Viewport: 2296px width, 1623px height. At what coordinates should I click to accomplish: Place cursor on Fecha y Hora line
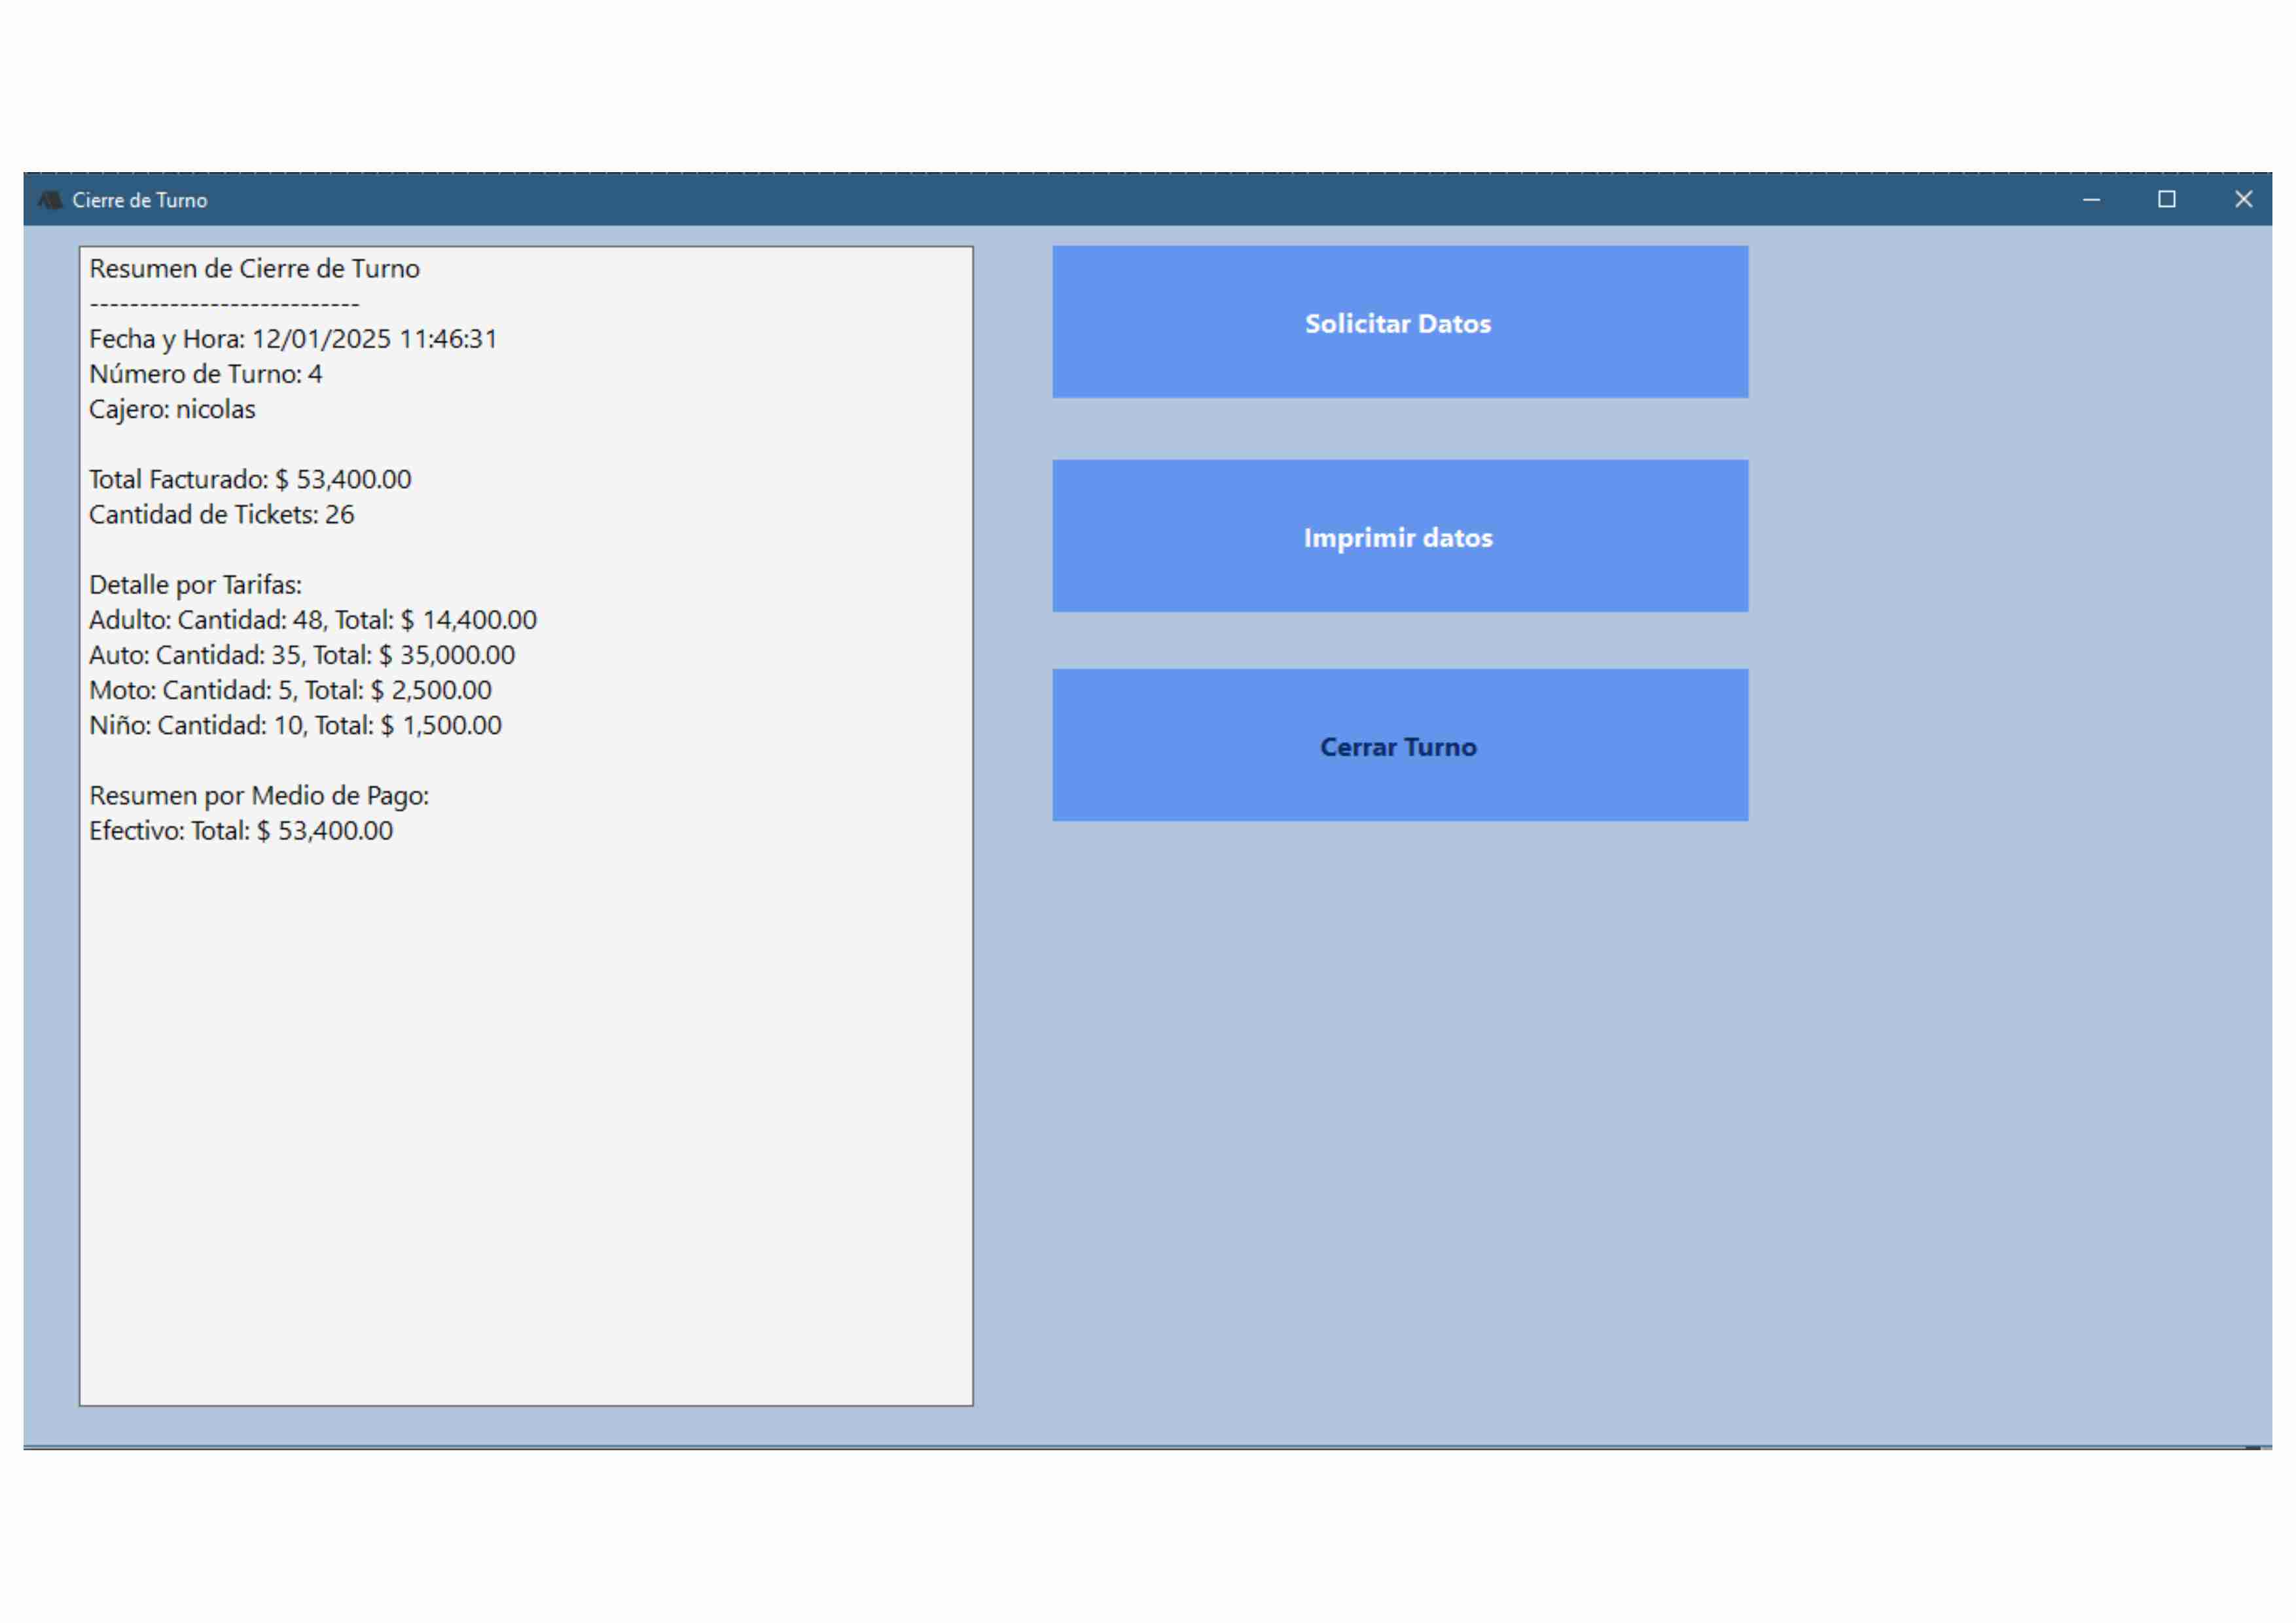click(x=293, y=339)
